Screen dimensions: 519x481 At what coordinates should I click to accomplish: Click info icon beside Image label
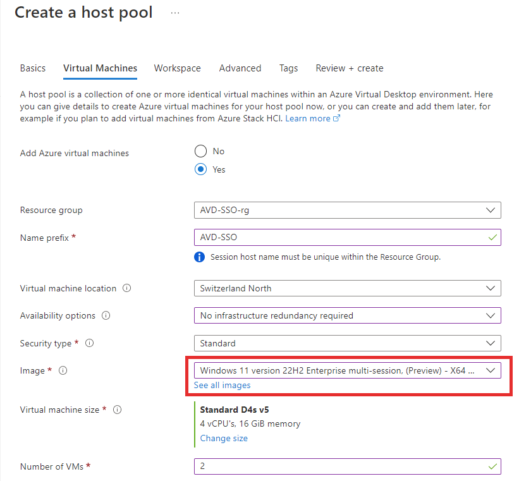63,370
